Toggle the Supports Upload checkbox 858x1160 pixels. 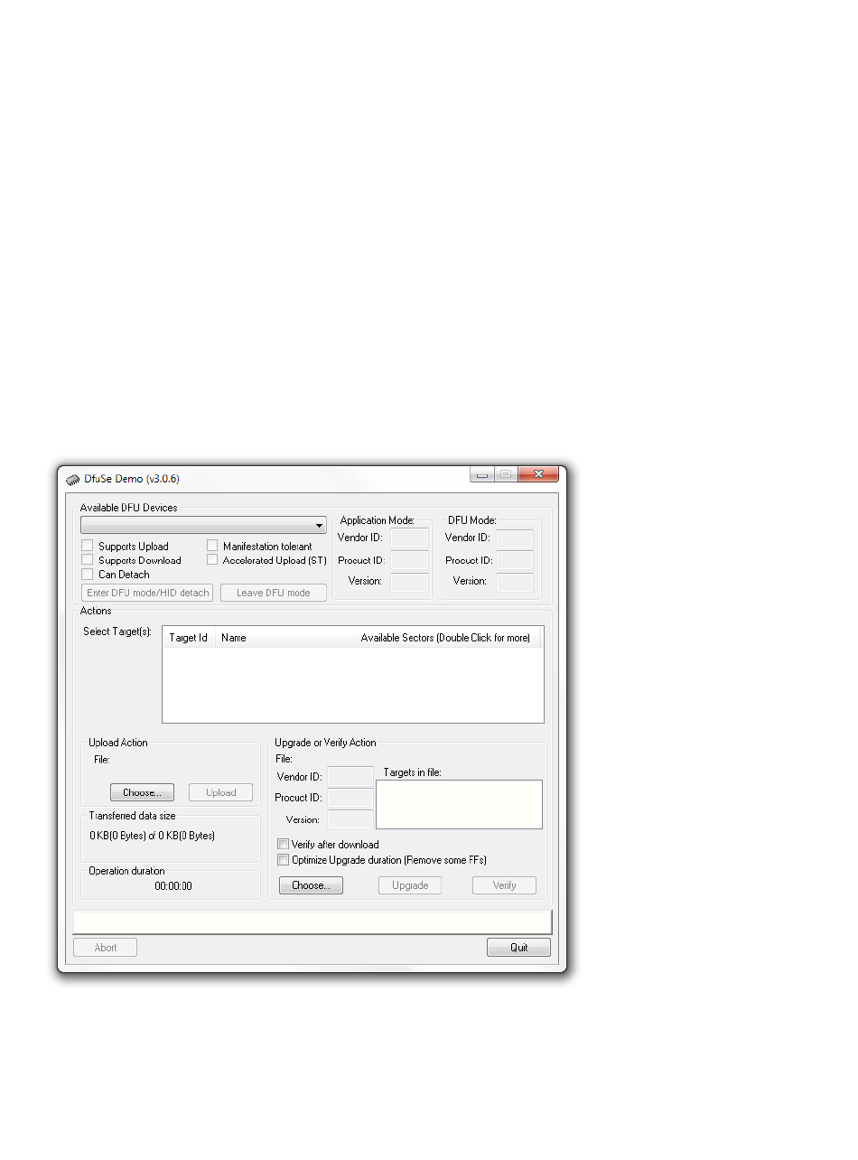(x=88, y=546)
